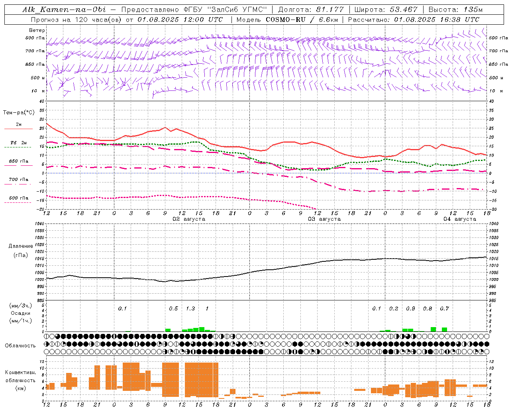510x408 pixels.
Task: Click the "04 августа" date label
Action: click(x=460, y=219)
